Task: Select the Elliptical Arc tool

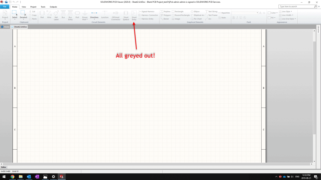Action: [198, 15]
